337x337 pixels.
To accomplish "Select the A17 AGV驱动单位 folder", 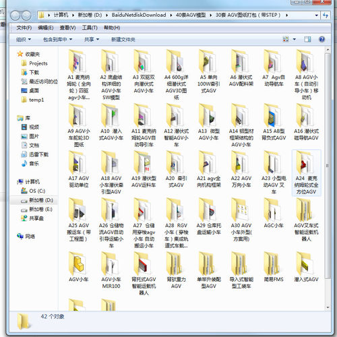I will pos(78,169).
